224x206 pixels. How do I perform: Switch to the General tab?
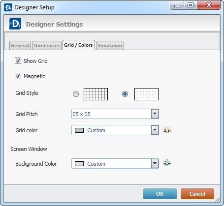pyautogui.click(x=20, y=45)
